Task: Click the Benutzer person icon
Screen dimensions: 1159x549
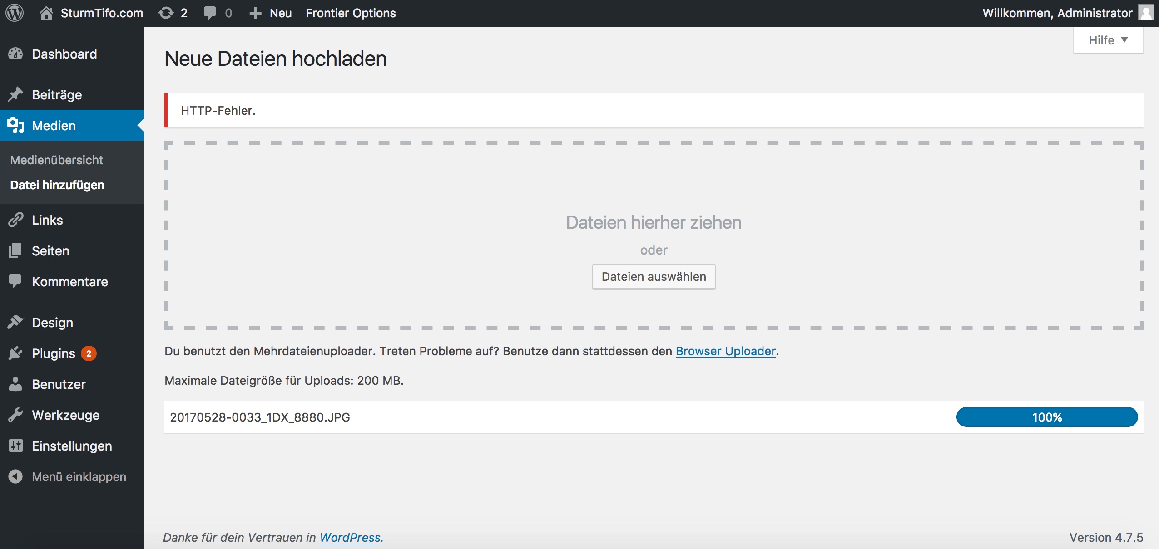Action: (x=15, y=384)
